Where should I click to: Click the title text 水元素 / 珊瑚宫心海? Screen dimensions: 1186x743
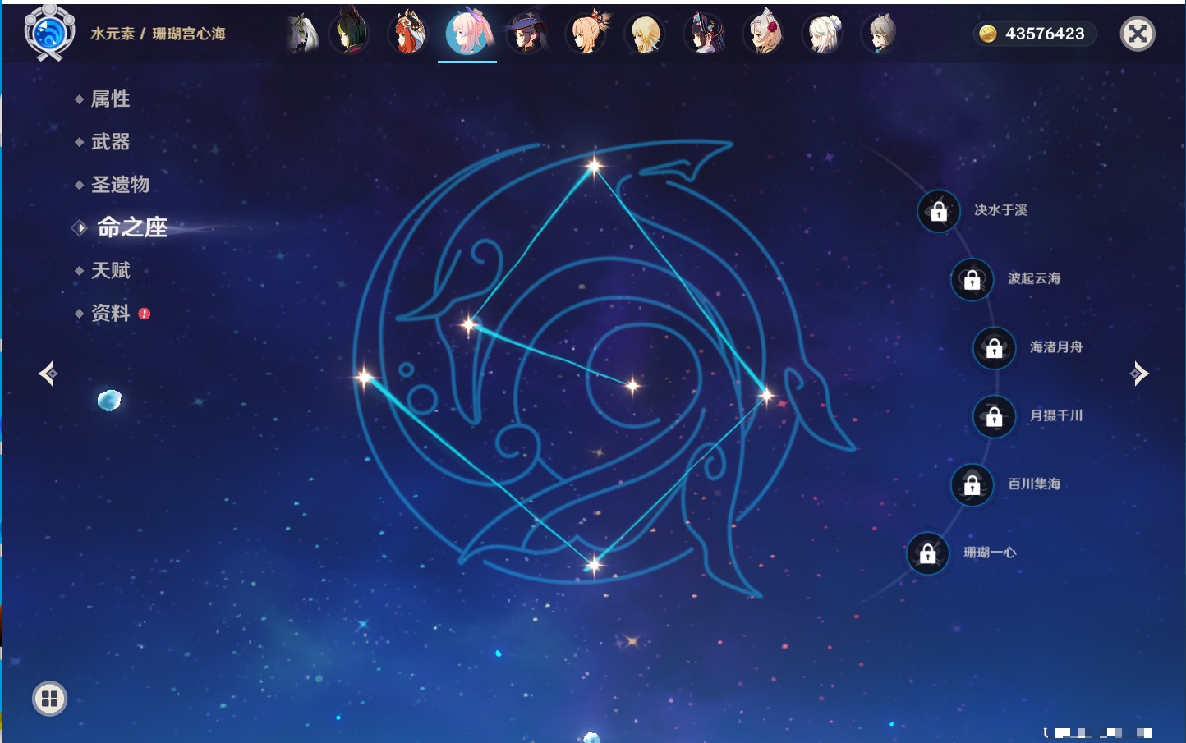click(158, 34)
